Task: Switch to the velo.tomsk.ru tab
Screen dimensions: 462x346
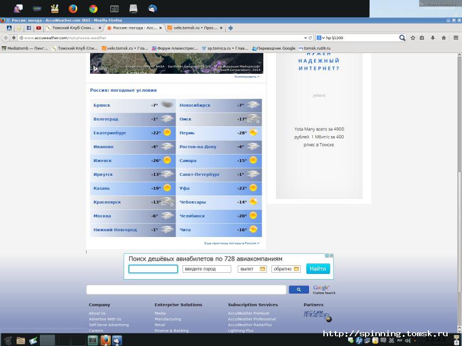Action: 195,28
